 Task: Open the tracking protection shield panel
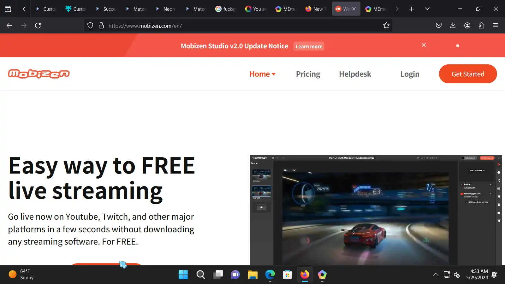[90, 26]
